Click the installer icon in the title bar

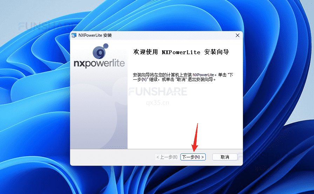point(74,35)
